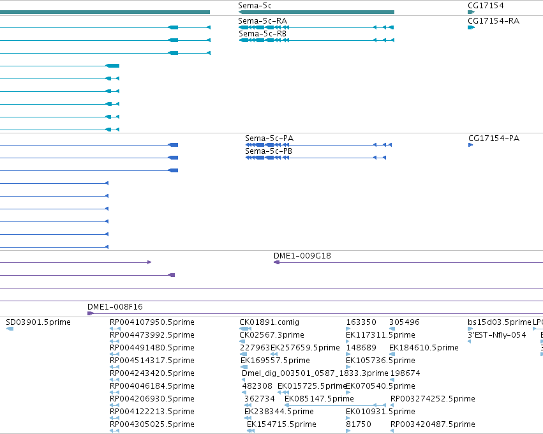Click RP004243420.5prime EST label
543x434 pixels.
click(x=152, y=373)
